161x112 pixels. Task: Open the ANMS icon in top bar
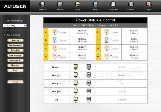(78, 5)
